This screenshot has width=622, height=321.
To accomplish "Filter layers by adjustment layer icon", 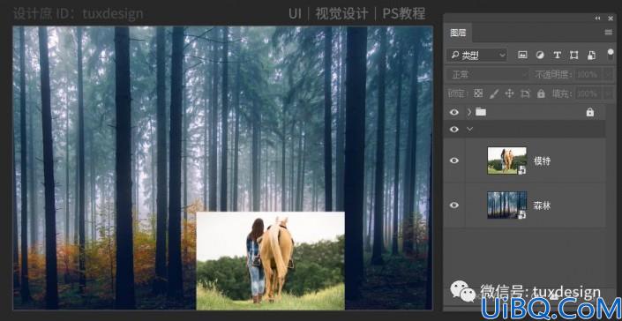I will (x=540, y=55).
